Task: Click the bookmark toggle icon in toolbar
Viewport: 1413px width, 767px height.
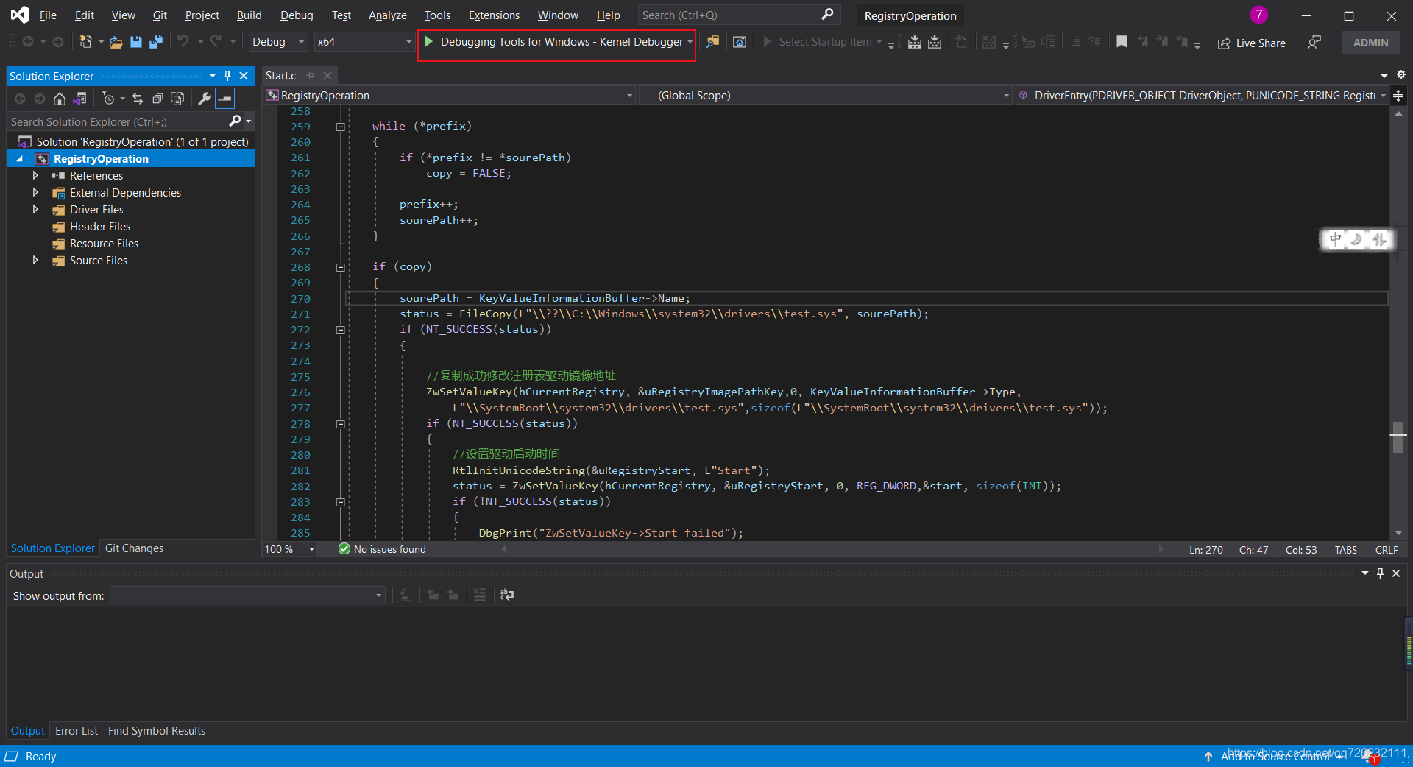Action: pos(1122,42)
